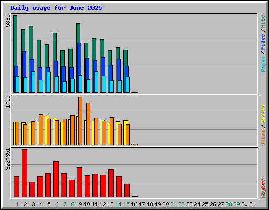Click the 1055 visits scale value
The image size is (269, 210).
8,101
